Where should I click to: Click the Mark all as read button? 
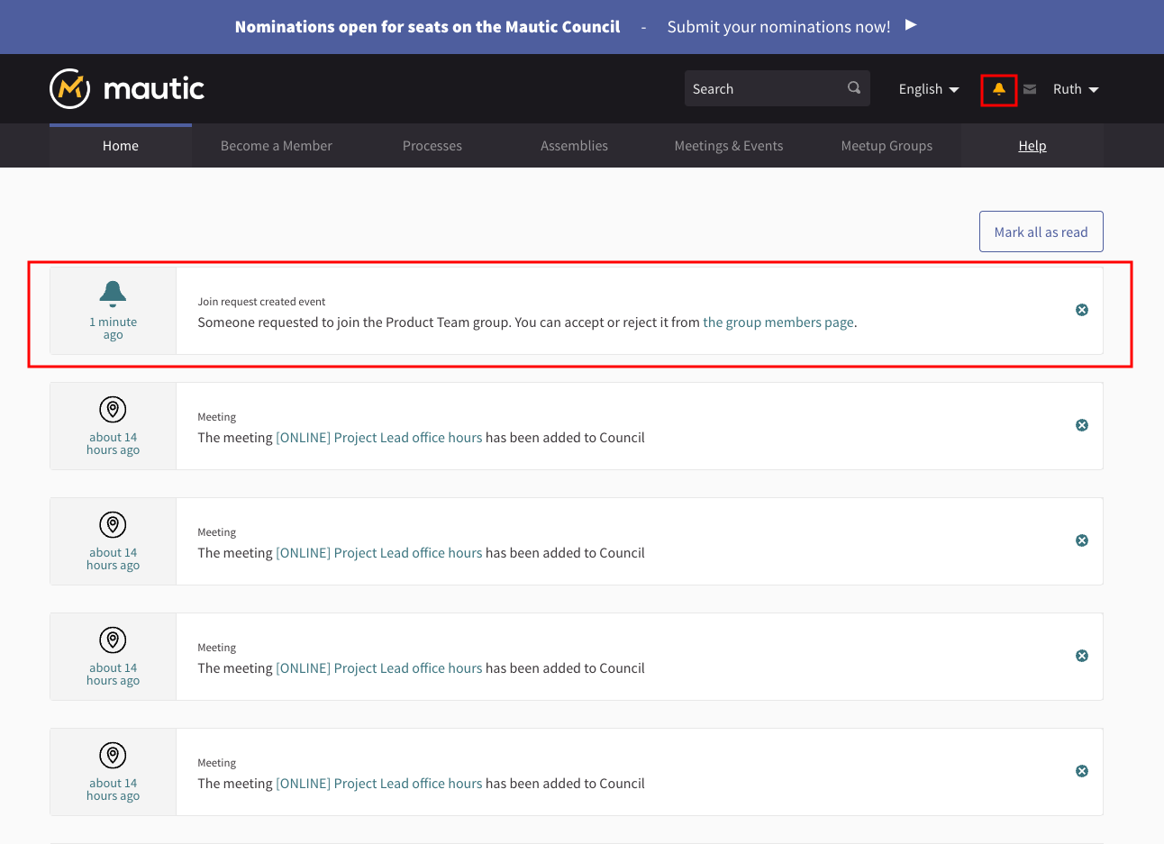point(1041,232)
